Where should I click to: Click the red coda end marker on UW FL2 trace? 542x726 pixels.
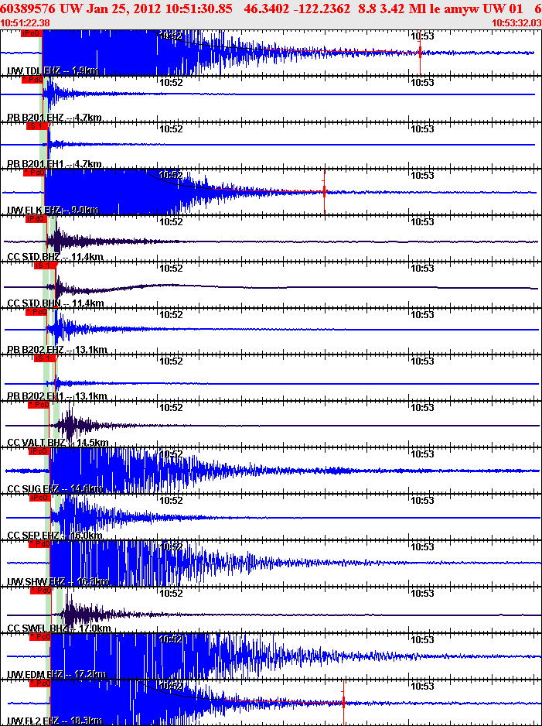click(343, 702)
